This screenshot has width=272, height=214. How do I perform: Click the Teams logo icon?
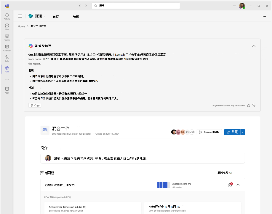7,6
